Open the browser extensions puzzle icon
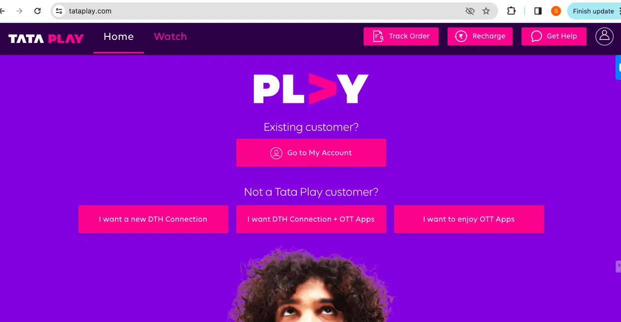Viewport: 621px width, 322px height. click(x=511, y=11)
